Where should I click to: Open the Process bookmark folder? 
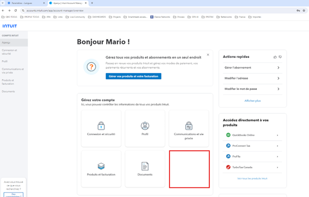click(x=179, y=17)
